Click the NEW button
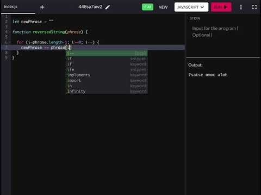The height and width of the screenshot is (195, 261). 163,7
